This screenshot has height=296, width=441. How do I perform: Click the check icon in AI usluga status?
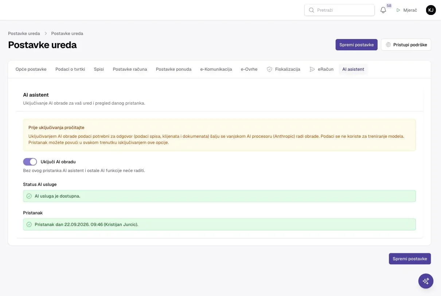pyautogui.click(x=29, y=196)
